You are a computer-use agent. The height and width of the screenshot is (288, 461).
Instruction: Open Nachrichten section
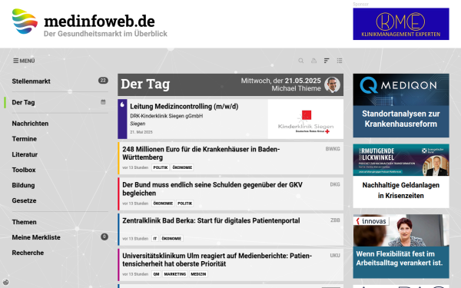30,124
